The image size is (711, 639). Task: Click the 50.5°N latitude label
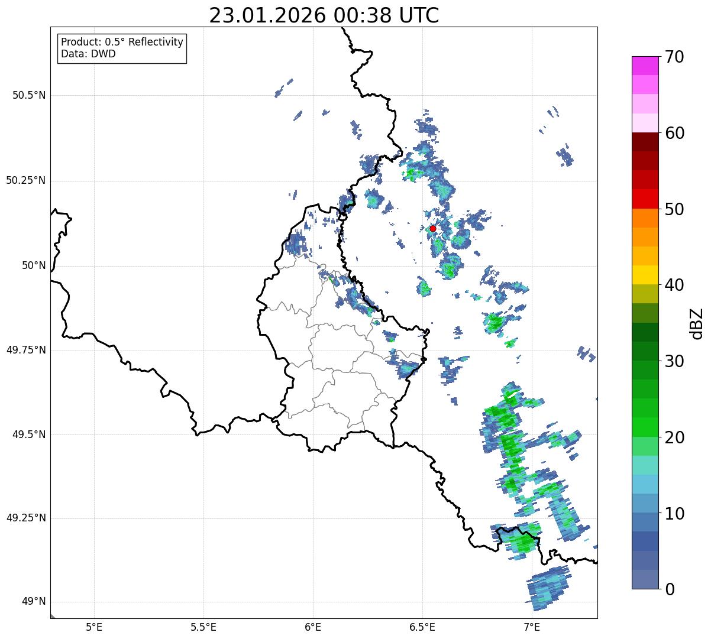[29, 95]
